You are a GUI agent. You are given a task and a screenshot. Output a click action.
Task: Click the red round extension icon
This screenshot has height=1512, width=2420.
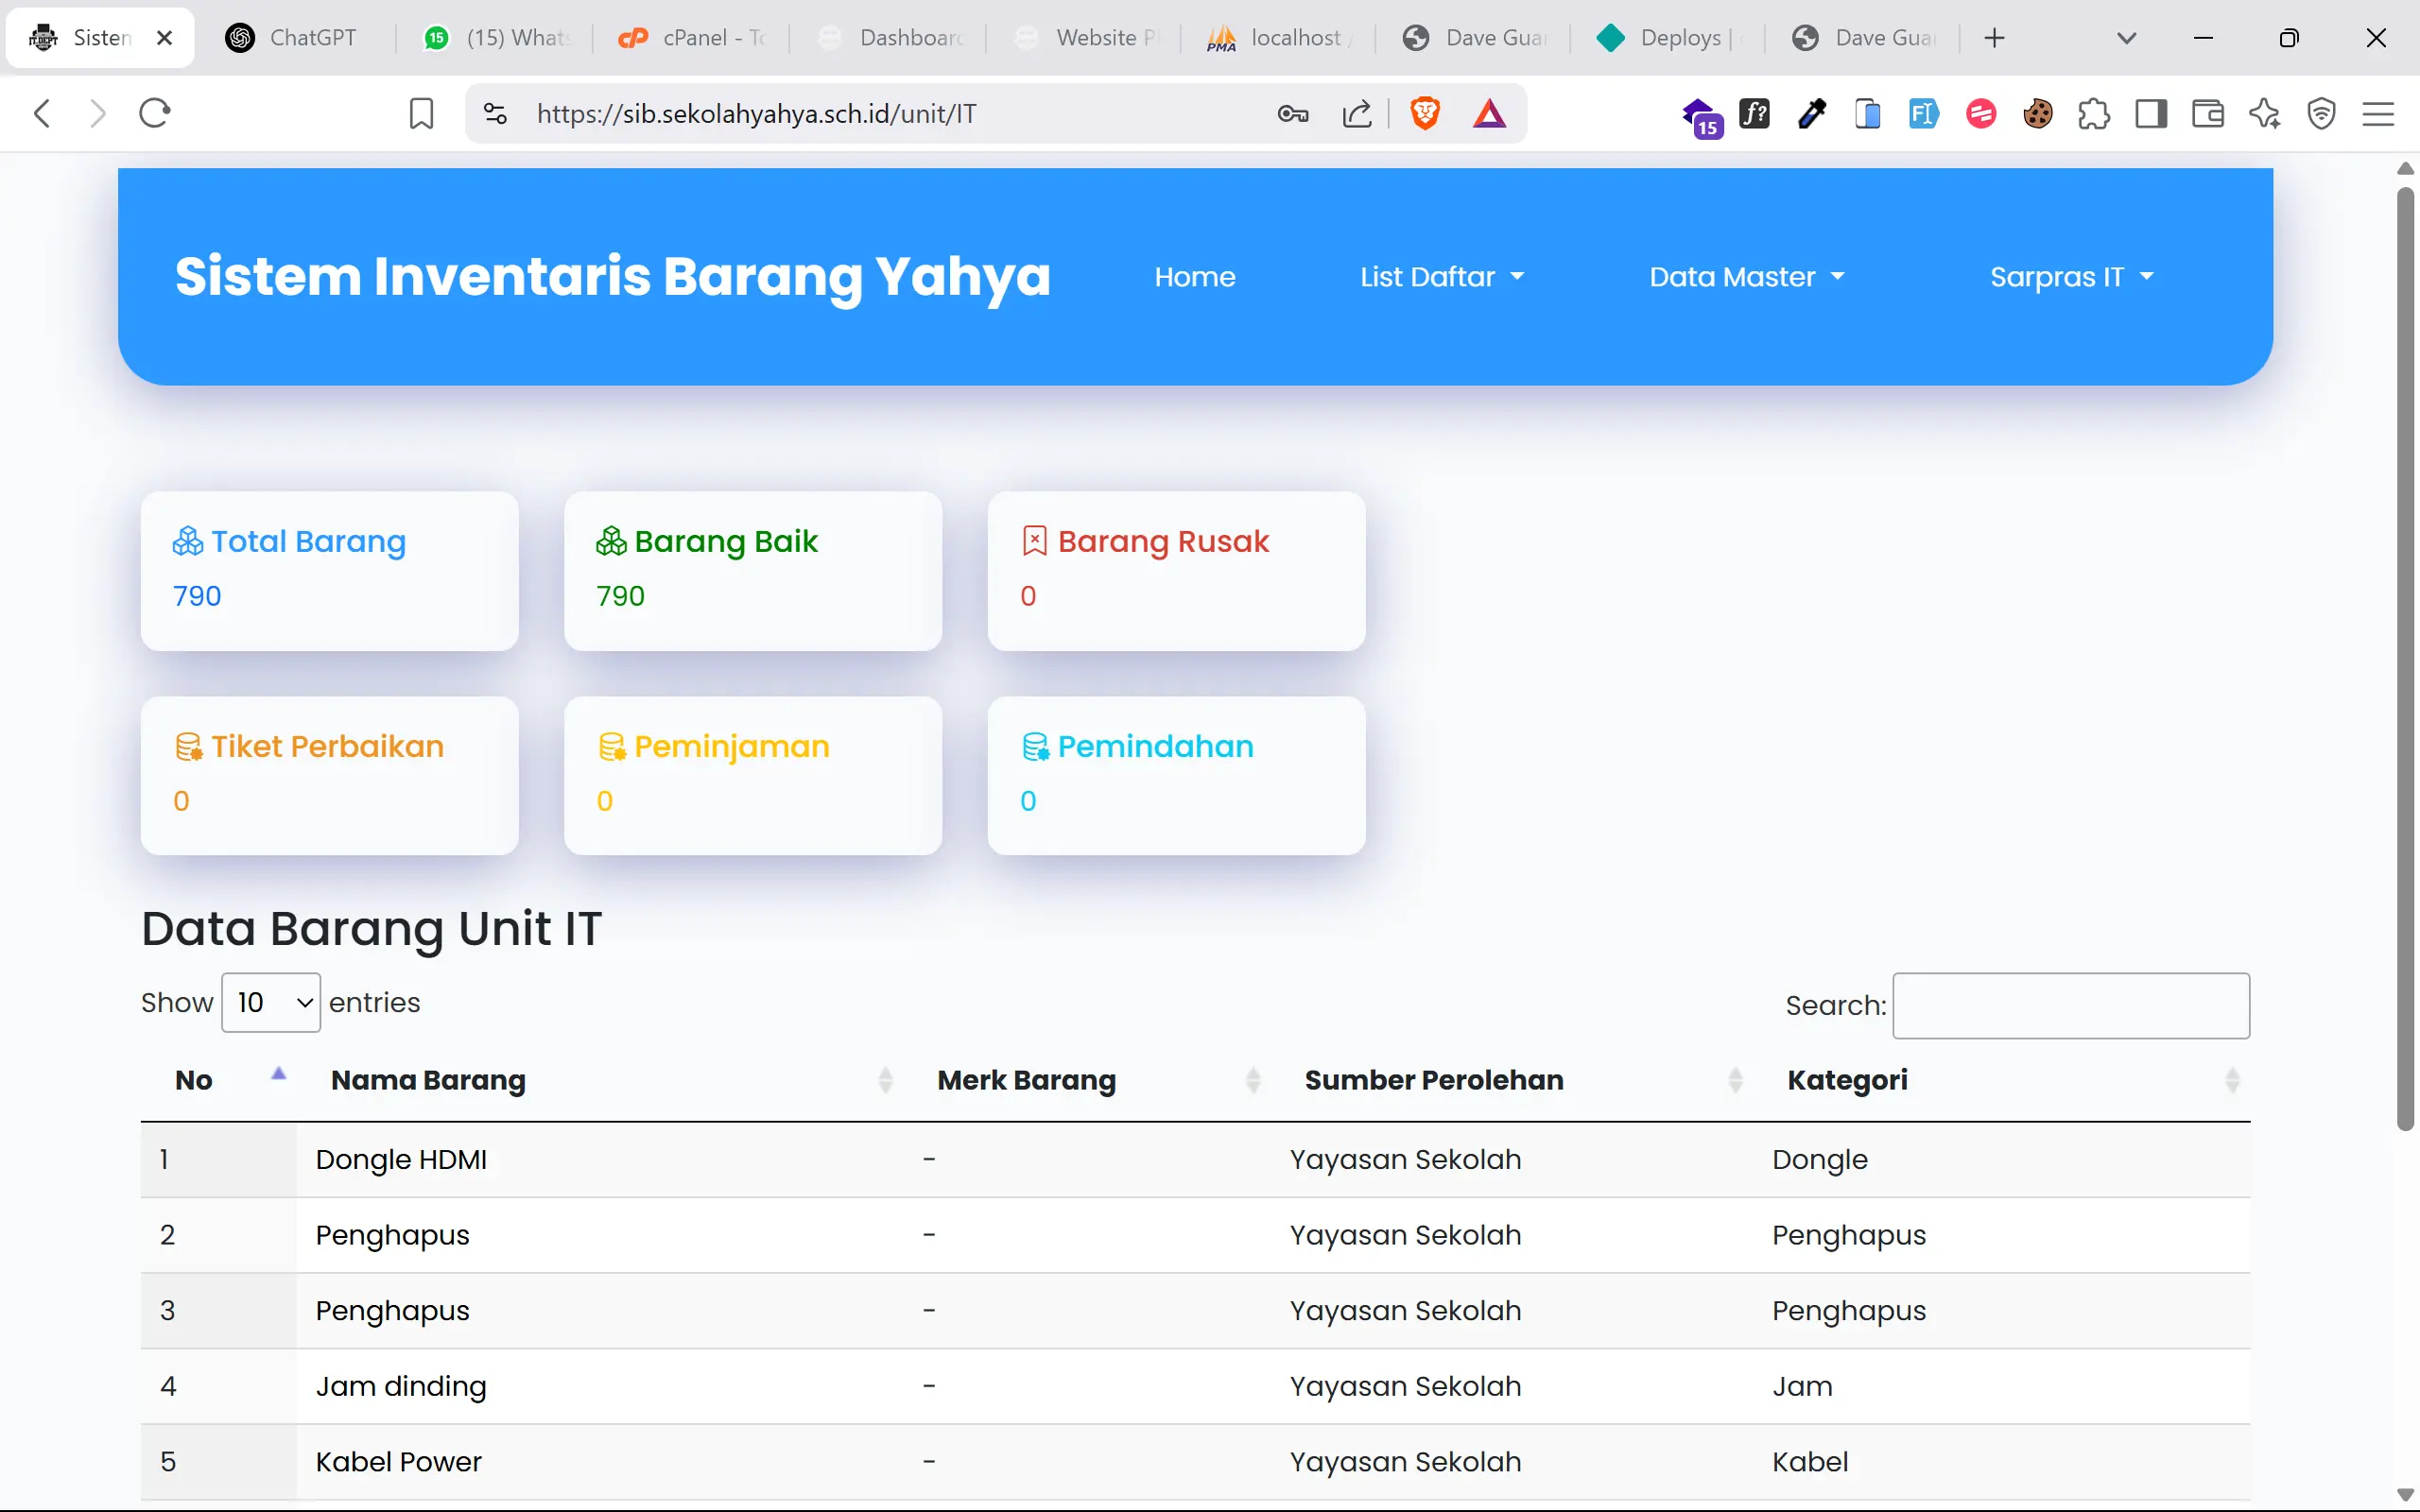point(1981,114)
